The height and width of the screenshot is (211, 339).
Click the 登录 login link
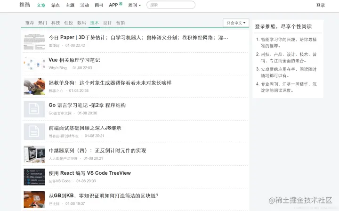pos(321,5)
